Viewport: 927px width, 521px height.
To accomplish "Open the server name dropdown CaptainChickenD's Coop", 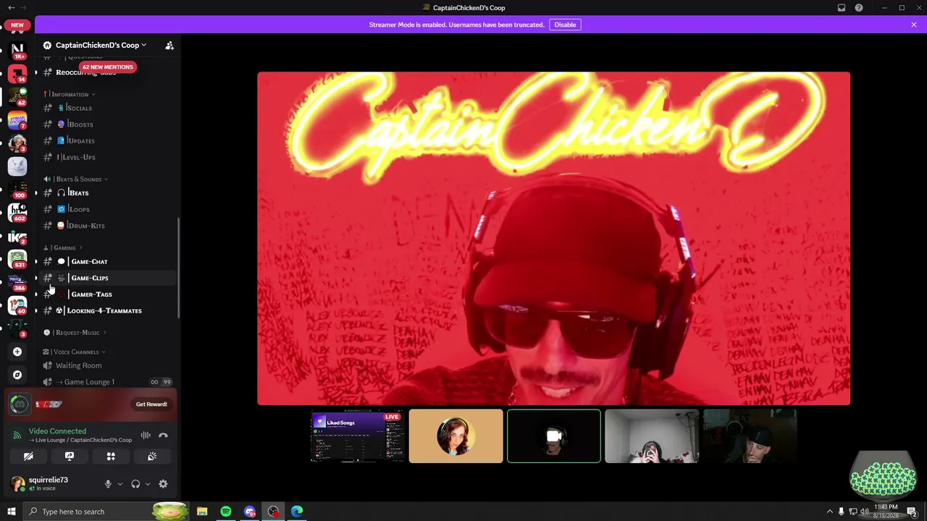I will tap(101, 45).
